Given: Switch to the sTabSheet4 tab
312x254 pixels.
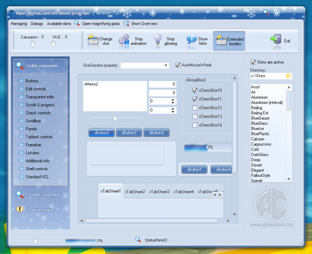Looking at the screenshot, I should [x=184, y=192].
